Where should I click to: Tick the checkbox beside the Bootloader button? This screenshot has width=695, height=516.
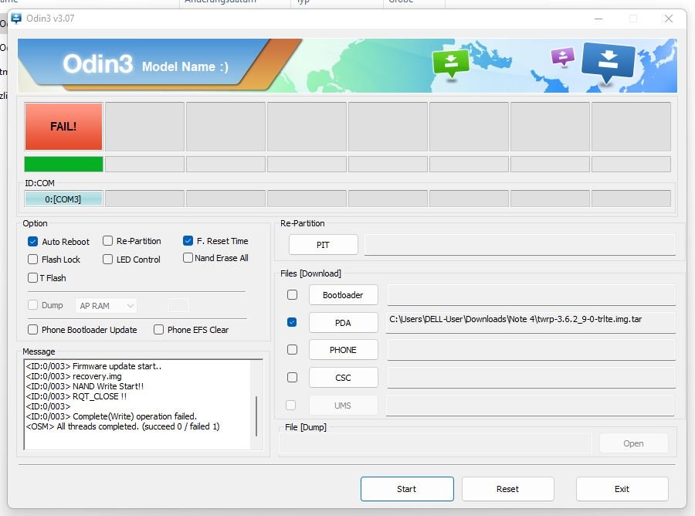[x=292, y=295]
